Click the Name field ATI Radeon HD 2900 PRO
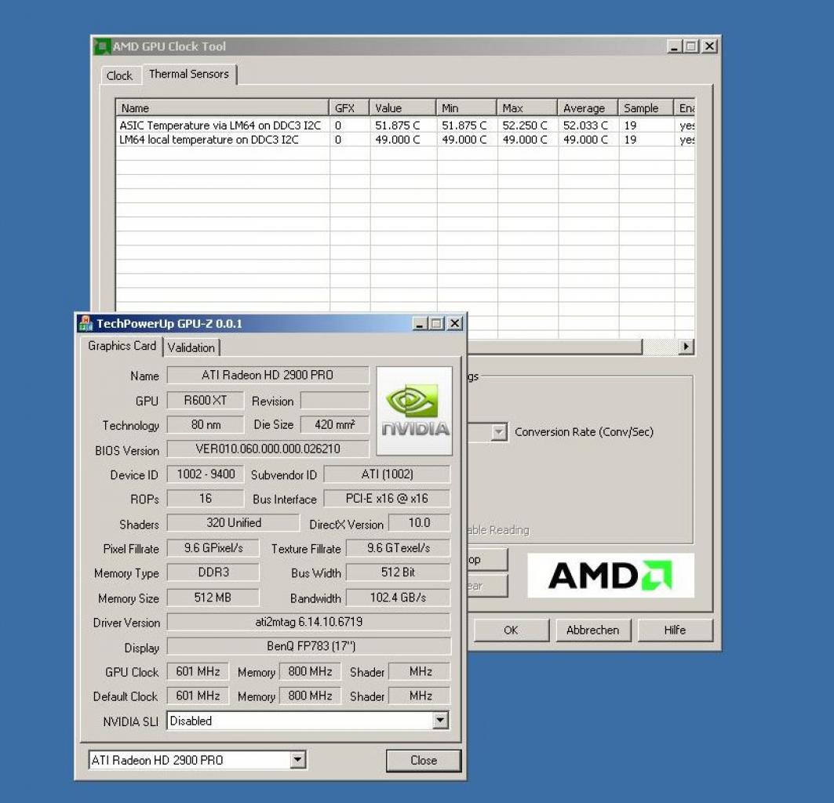 pos(268,375)
